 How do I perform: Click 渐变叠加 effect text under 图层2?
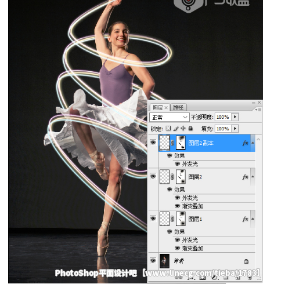[x=193, y=206]
